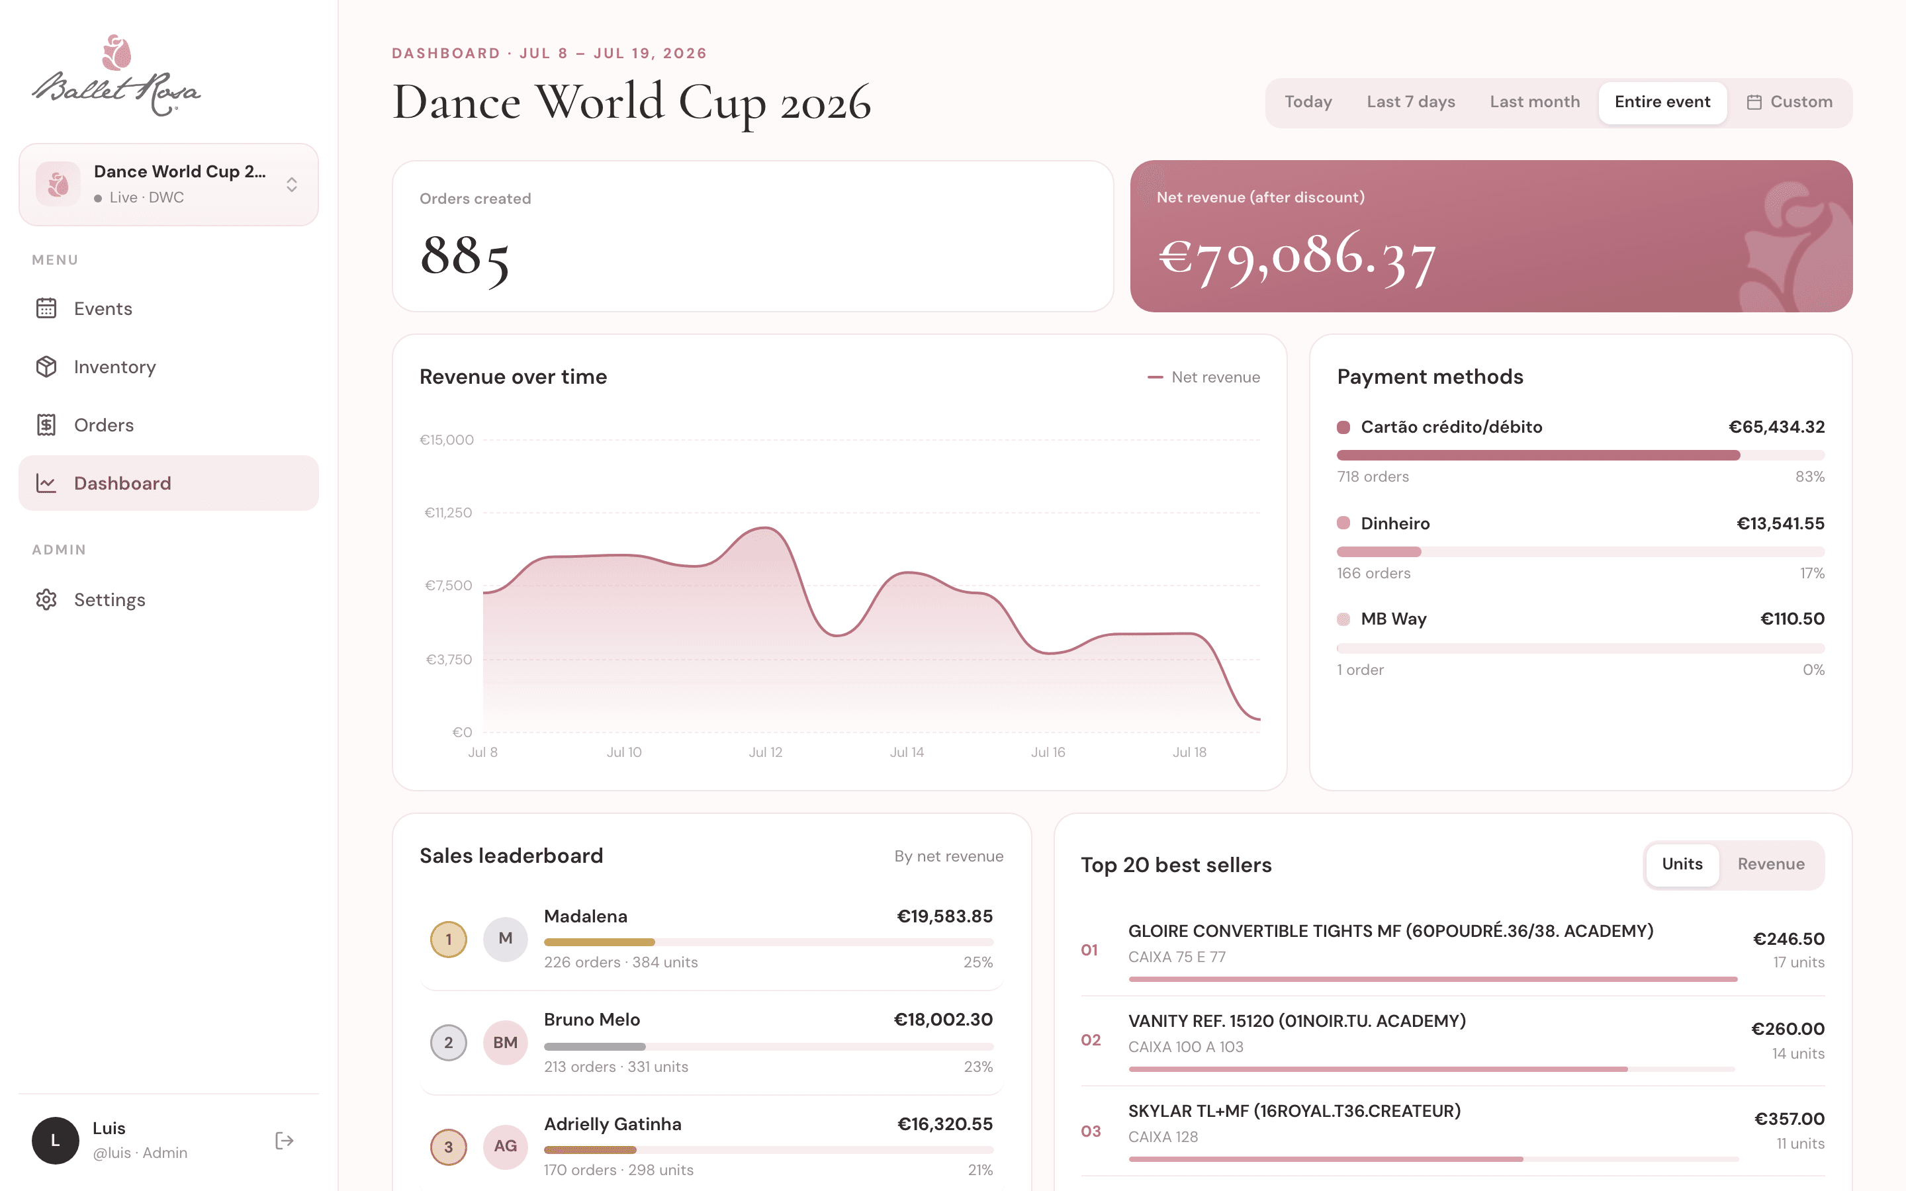Click the Custom range calendar icon

click(1754, 103)
